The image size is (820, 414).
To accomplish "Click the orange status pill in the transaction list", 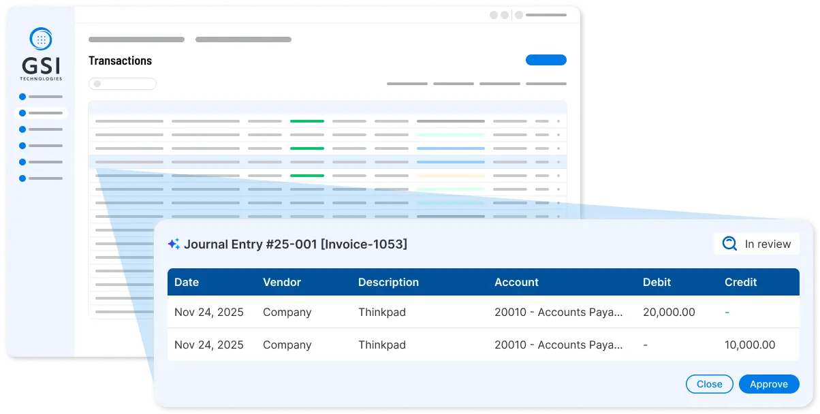I will point(451,174).
